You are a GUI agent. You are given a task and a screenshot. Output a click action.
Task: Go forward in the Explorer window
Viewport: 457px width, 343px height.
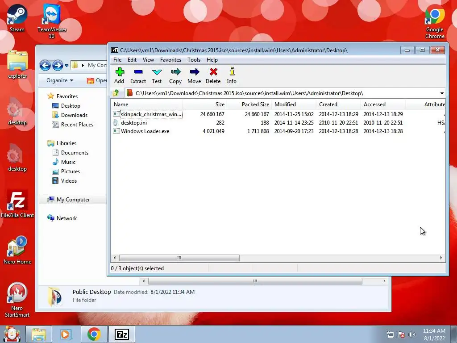(58, 65)
